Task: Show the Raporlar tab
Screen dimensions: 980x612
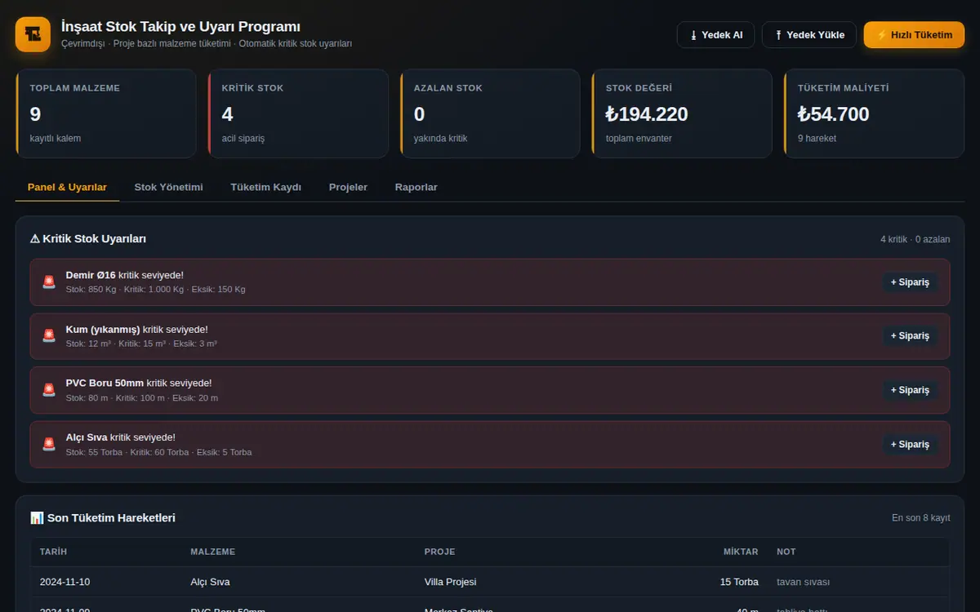Action: tap(416, 187)
